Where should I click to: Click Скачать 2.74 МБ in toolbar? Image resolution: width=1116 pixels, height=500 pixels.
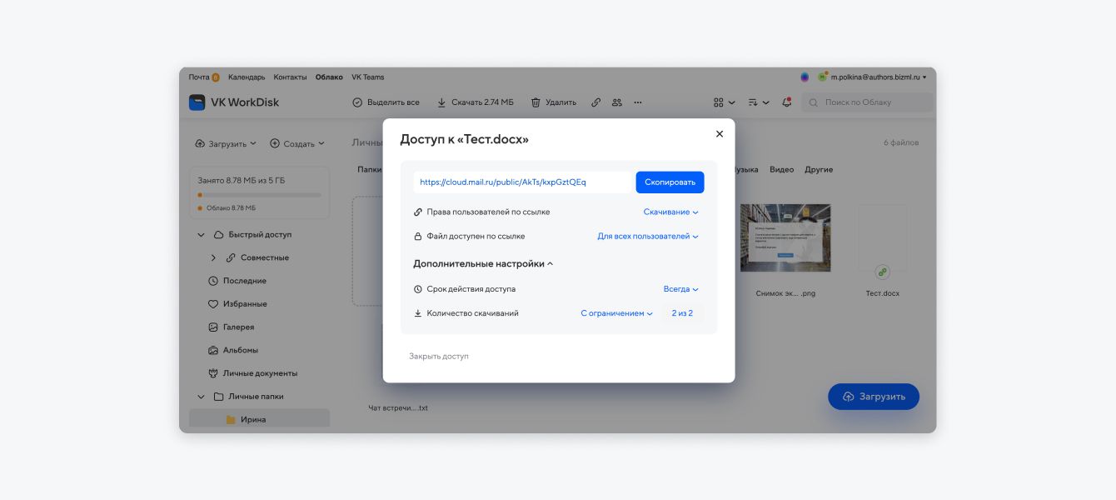tap(475, 102)
